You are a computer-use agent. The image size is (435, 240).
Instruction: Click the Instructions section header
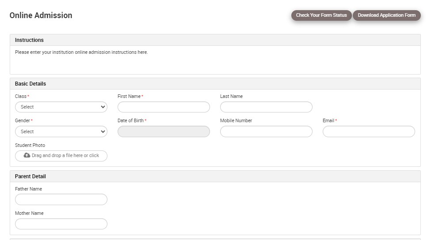pos(29,40)
